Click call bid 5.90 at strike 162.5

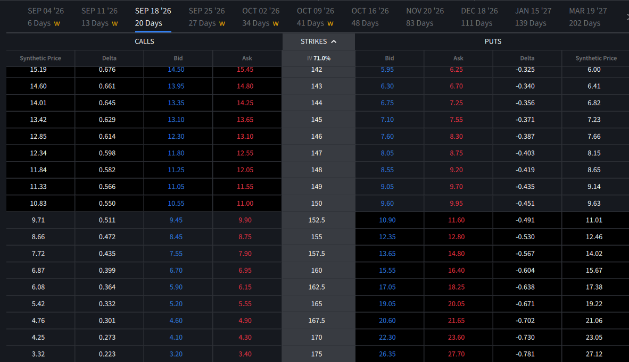[176, 288]
